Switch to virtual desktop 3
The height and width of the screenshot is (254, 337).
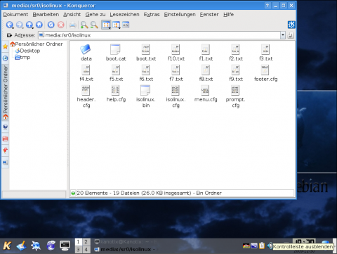(x=79, y=249)
